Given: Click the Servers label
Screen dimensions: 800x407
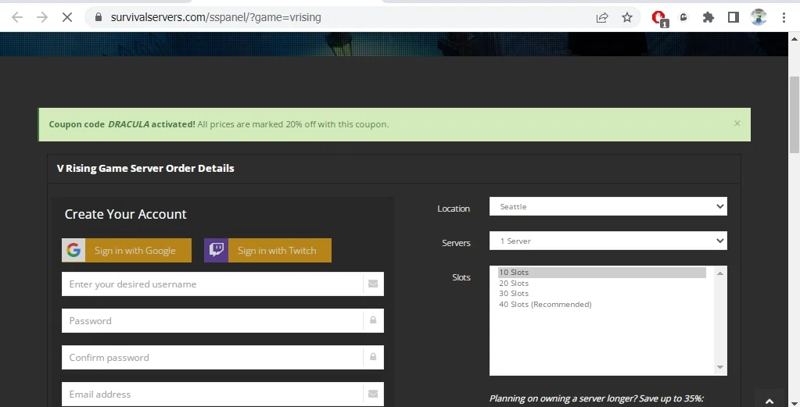Looking at the screenshot, I should pos(456,243).
